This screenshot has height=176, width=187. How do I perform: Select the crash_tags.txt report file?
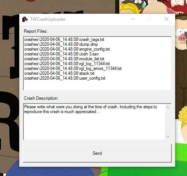[64, 39]
